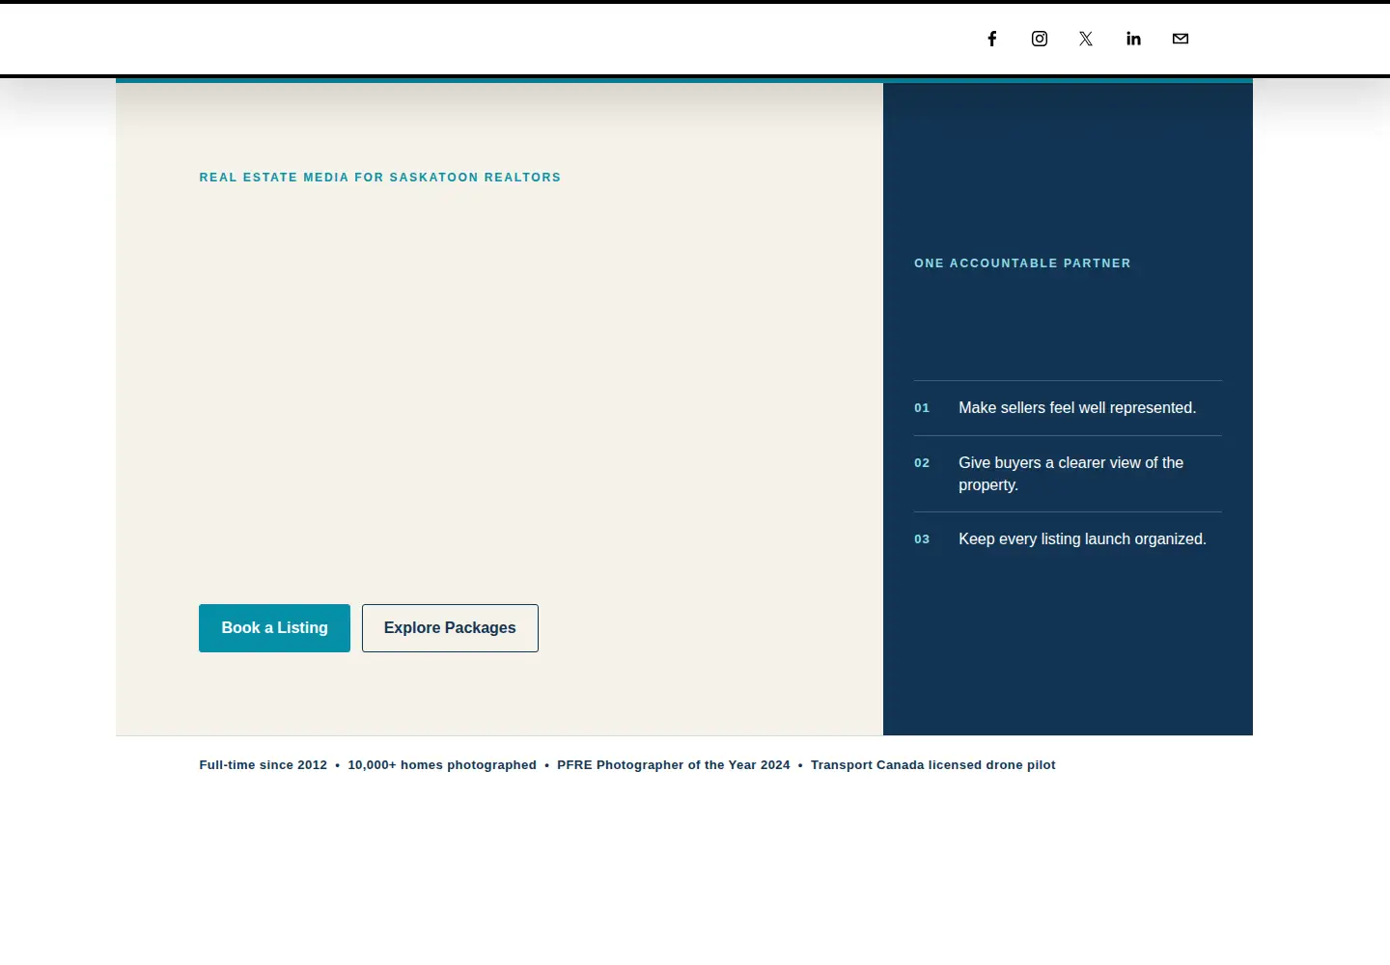Image resolution: width=1390 pixels, height=965 pixels.
Task: Click the '02' list number
Action: 922,463
